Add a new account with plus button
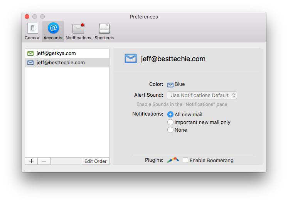This screenshot has width=288, height=203. 31,161
